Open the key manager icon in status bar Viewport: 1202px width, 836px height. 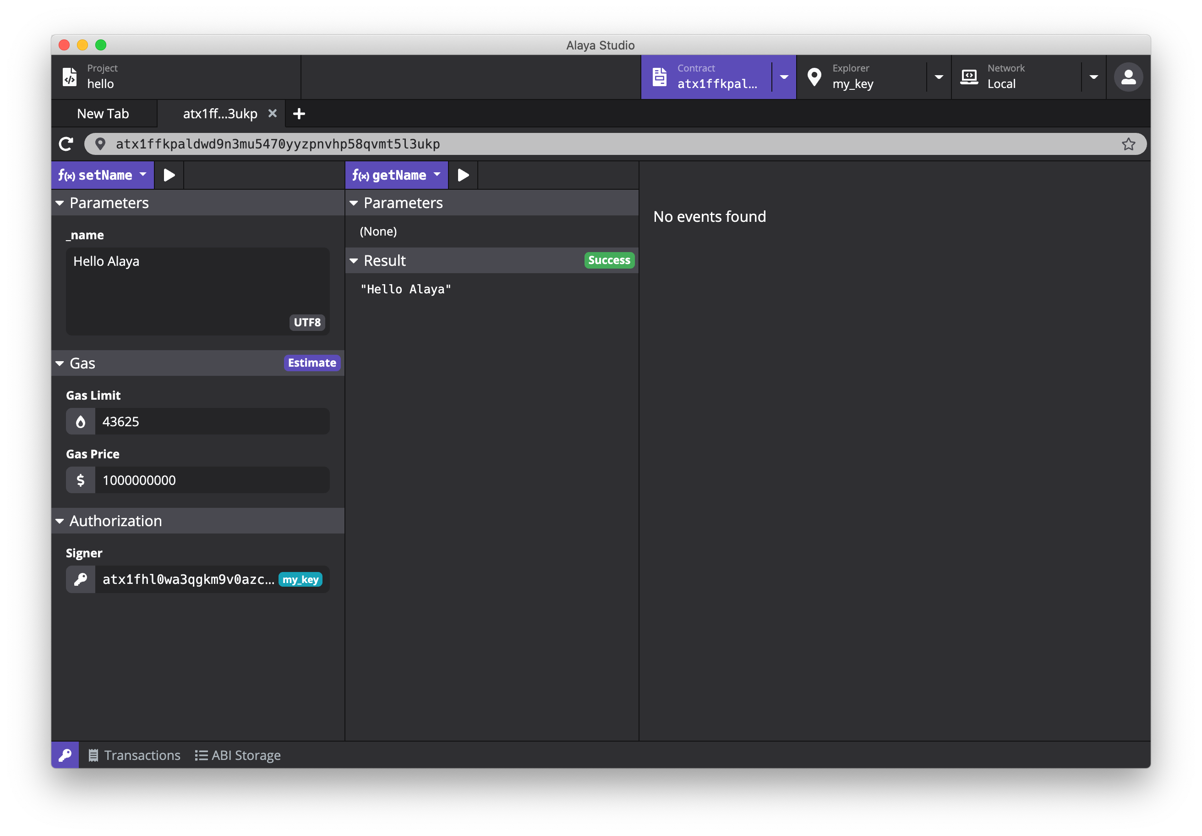coord(65,755)
